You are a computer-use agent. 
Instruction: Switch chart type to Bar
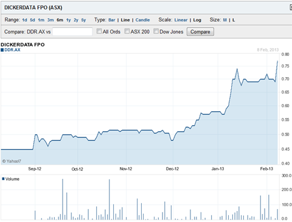(112, 20)
